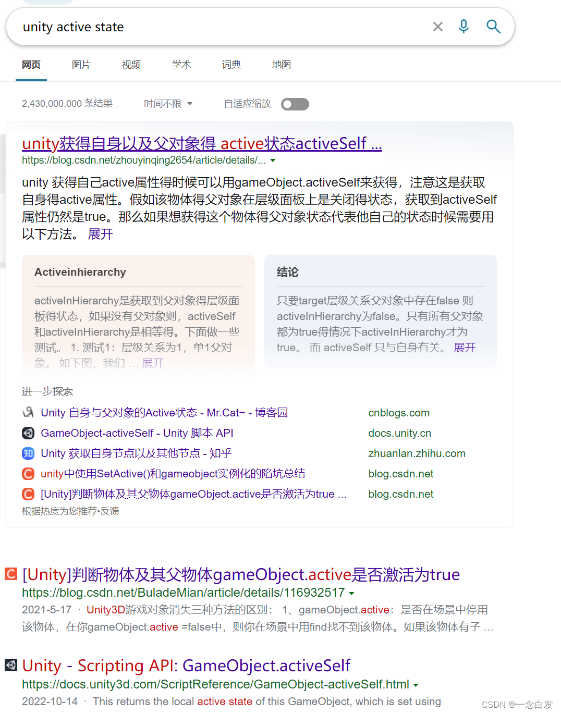This screenshot has width=561, height=714.
Task: Open Unity 获取自身节点以及其他节点 知乎 link
Action: 136,453
